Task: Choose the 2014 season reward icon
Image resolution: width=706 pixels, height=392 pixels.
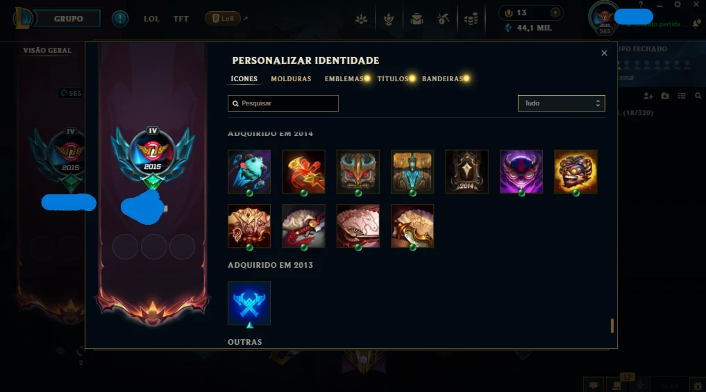Action: pos(467,171)
